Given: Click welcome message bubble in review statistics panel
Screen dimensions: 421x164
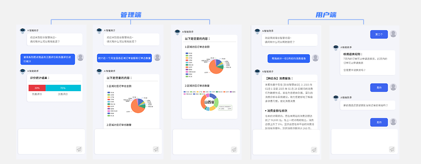Looking at the screenshot, I should (54, 40).
